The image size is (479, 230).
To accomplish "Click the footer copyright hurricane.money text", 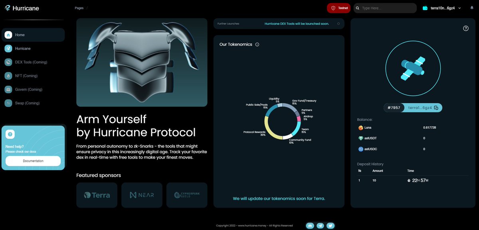I will pos(255,226).
